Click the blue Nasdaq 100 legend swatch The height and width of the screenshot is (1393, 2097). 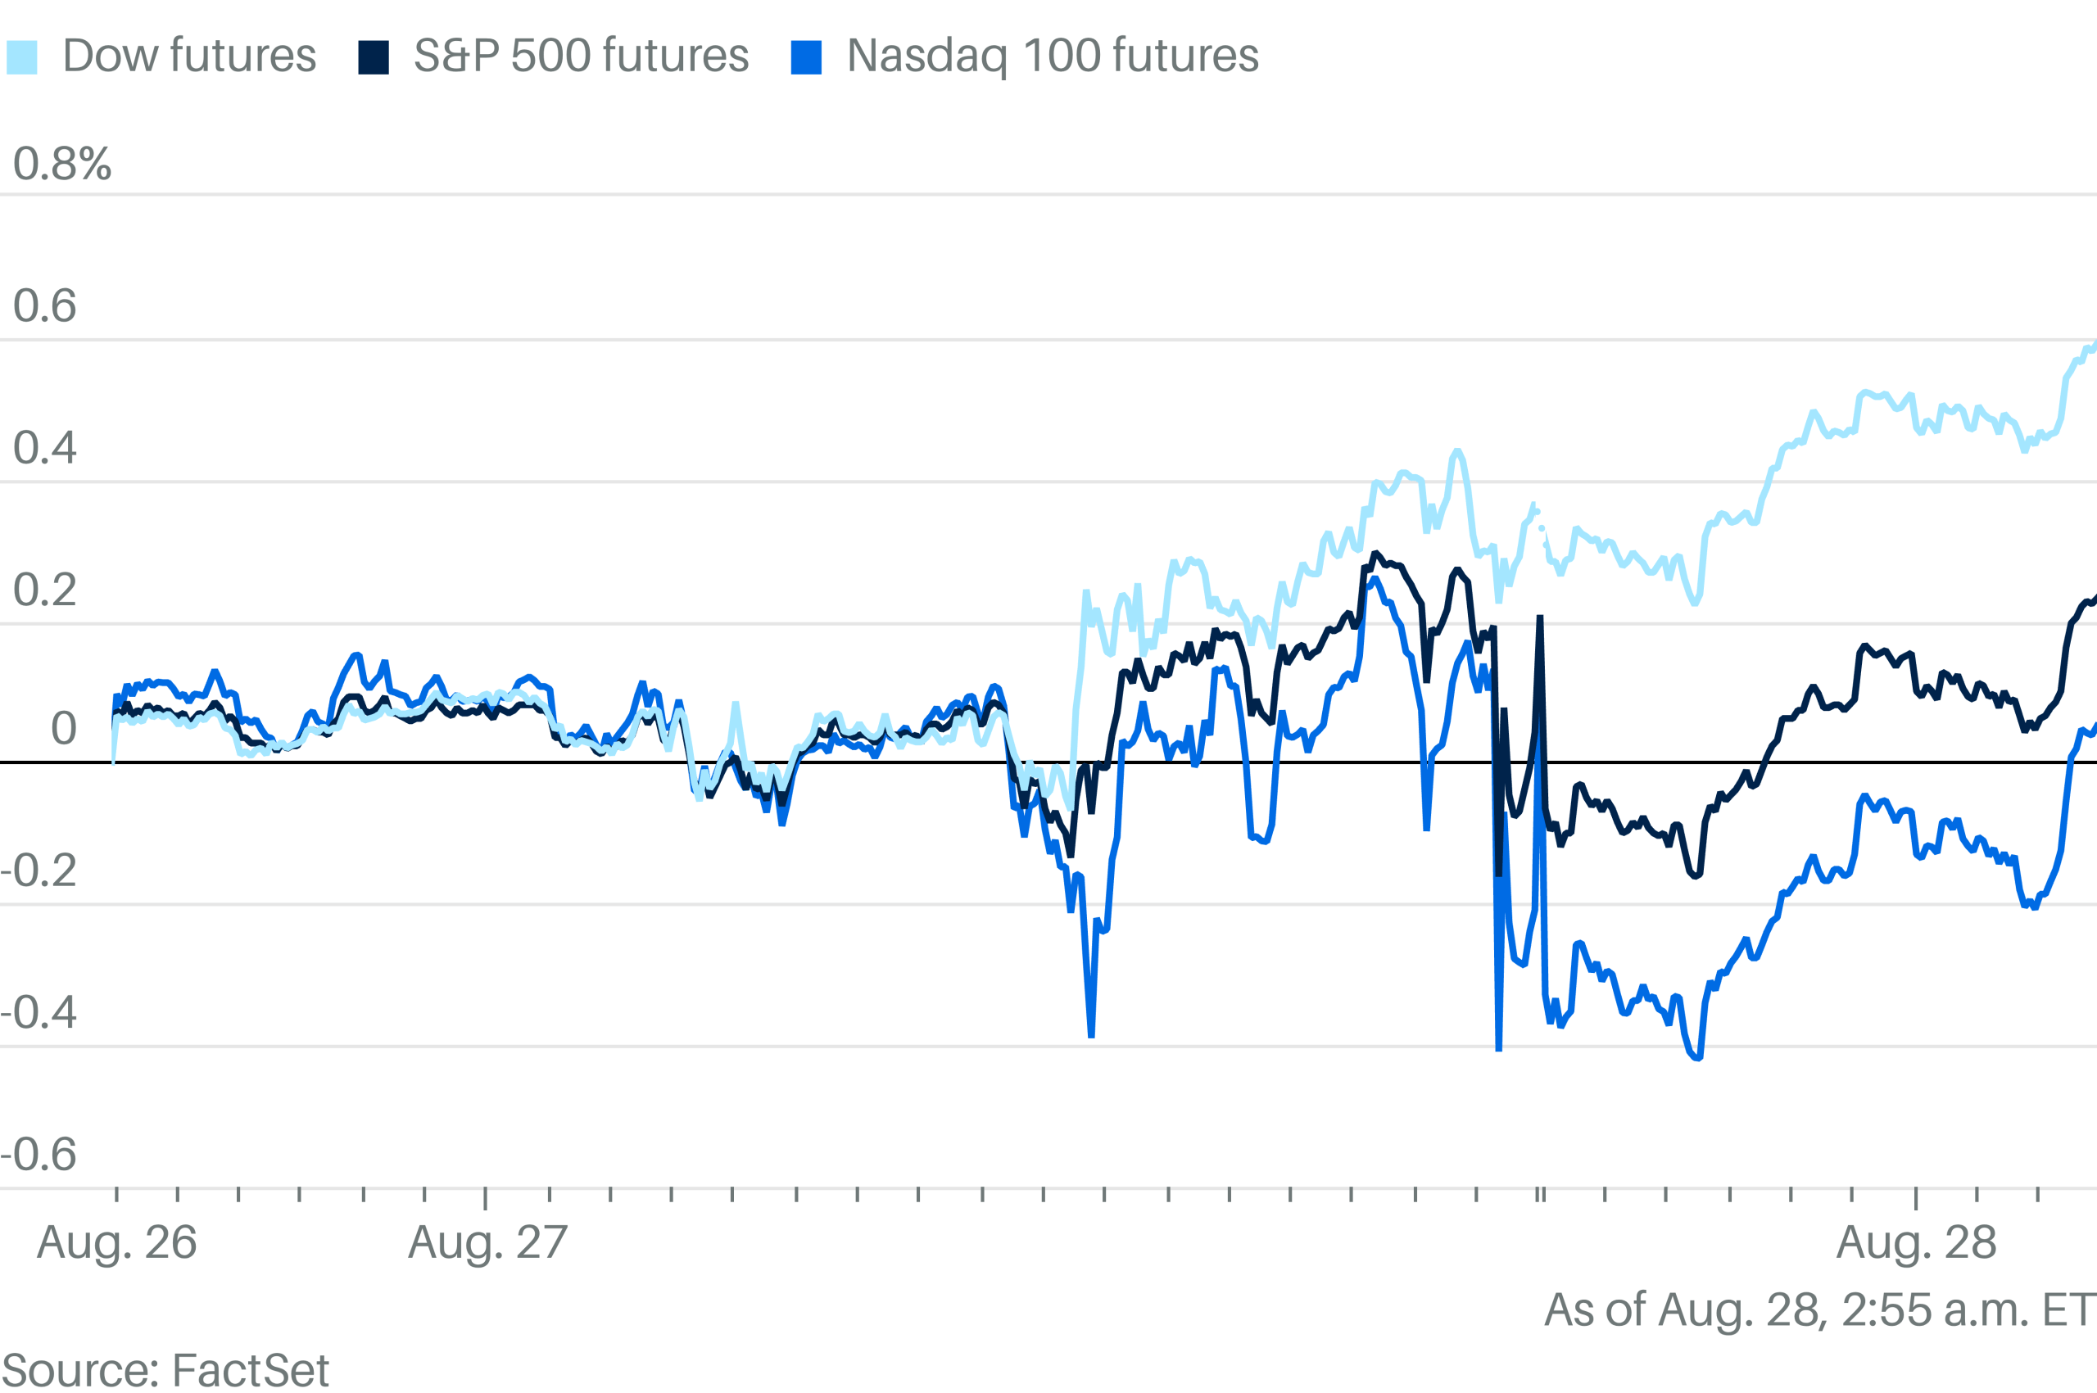point(806,57)
